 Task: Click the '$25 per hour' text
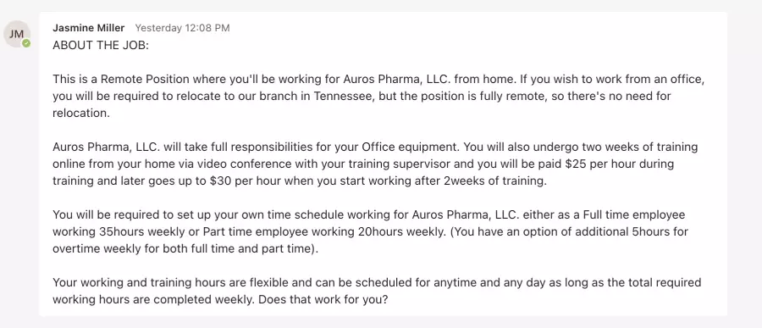coord(601,164)
